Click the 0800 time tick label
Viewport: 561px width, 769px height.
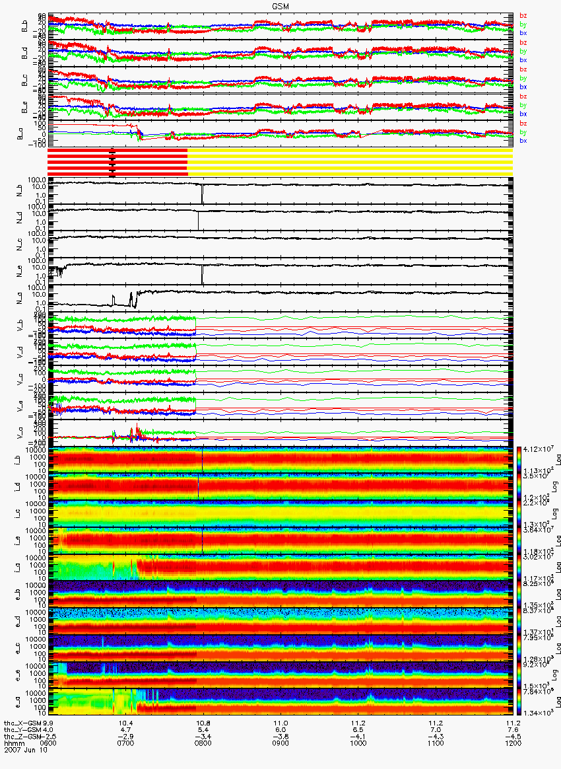[x=203, y=743]
